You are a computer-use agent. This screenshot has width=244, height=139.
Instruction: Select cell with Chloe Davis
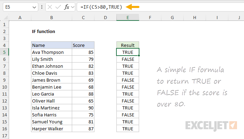52,73
